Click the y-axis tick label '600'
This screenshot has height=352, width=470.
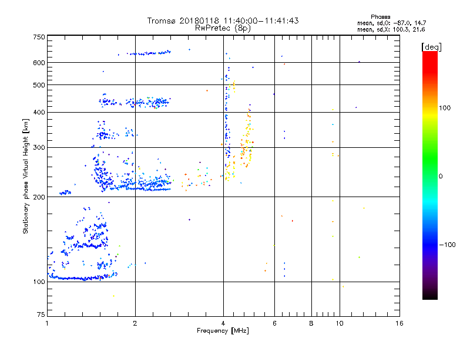(x=39, y=63)
